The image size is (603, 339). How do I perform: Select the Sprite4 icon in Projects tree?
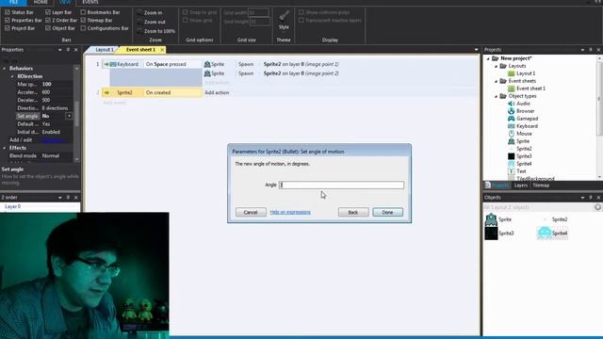[511, 164]
